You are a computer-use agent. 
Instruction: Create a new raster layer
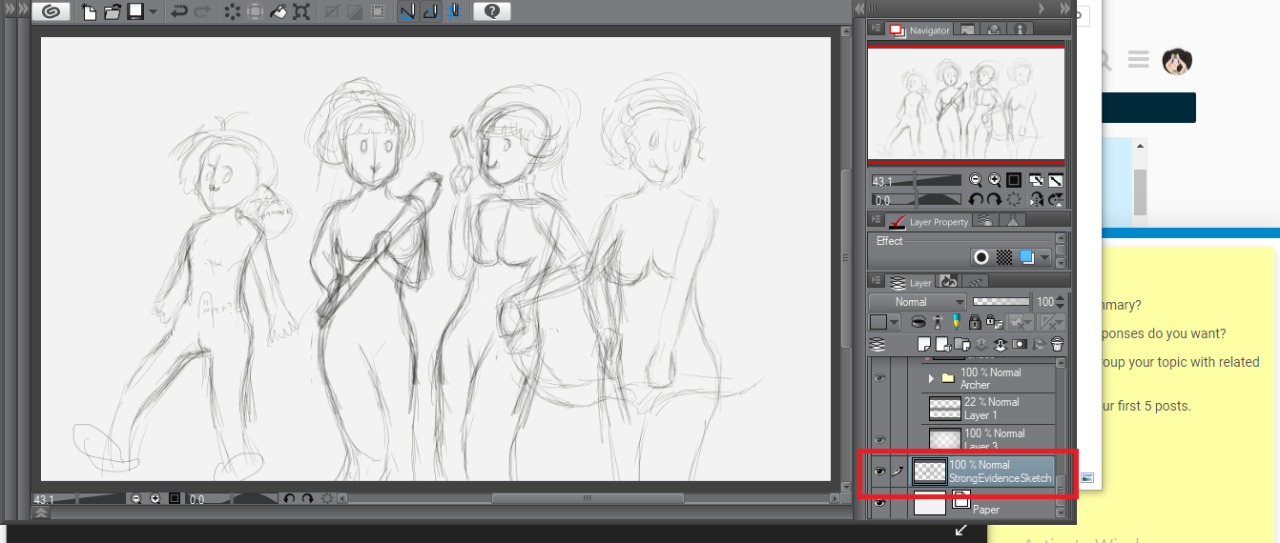tap(923, 344)
